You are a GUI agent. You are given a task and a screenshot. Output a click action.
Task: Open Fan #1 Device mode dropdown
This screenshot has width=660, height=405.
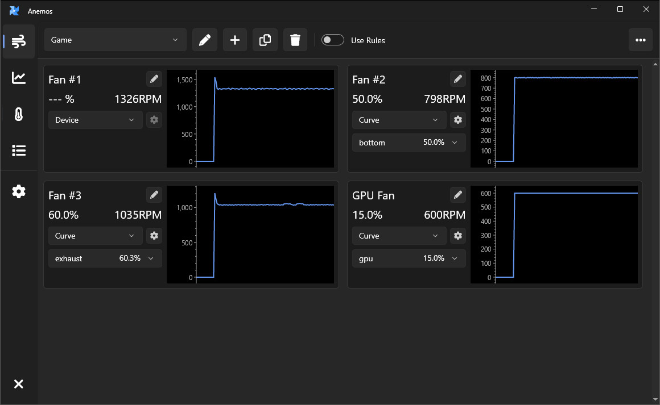pos(96,120)
